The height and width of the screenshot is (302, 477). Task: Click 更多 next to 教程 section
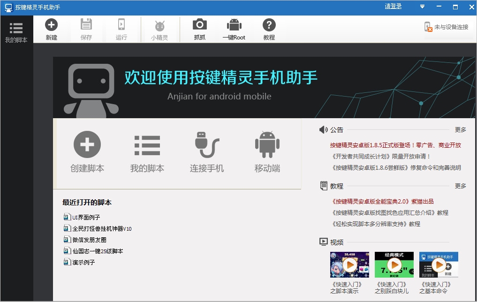[460, 186]
